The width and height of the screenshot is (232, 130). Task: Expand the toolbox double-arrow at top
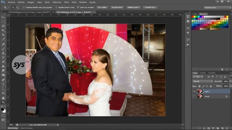click(x=1, y=12)
